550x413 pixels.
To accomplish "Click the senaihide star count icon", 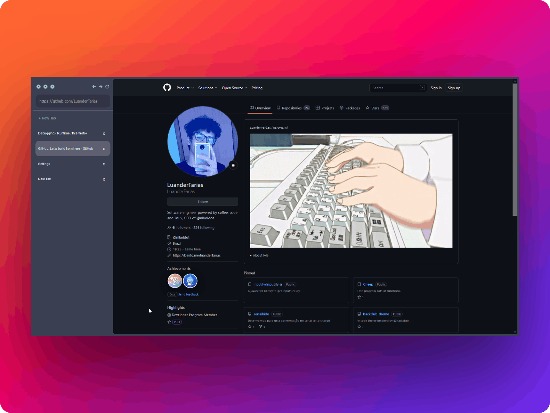I will click(x=250, y=326).
